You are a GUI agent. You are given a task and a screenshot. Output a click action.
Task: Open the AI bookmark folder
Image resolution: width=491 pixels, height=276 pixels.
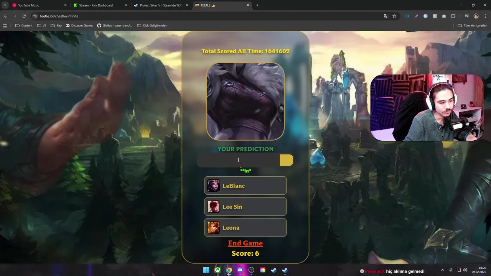[41, 26]
